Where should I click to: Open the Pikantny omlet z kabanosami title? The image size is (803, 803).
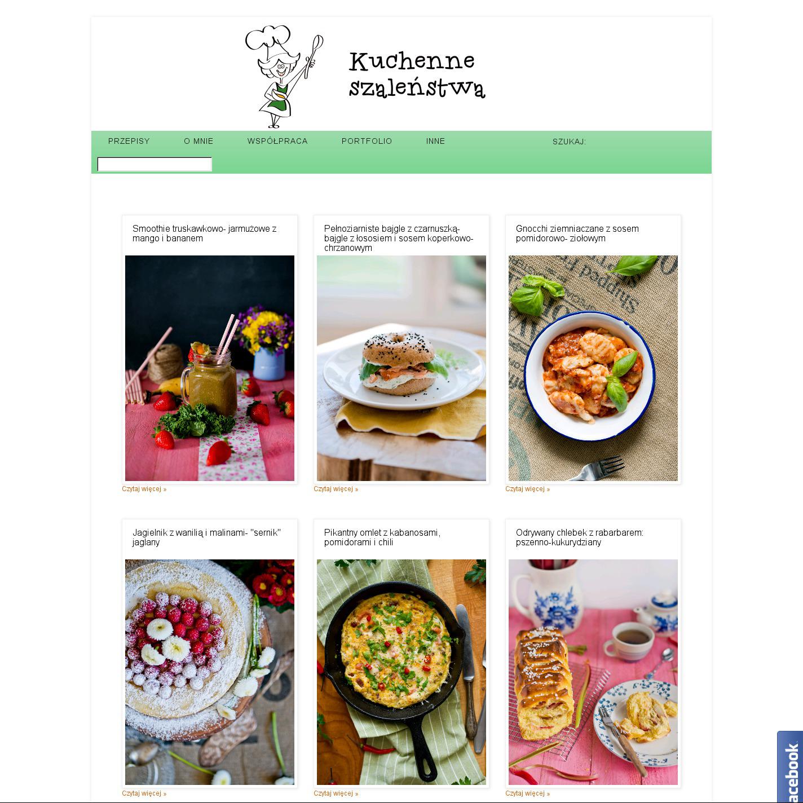click(382, 537)
